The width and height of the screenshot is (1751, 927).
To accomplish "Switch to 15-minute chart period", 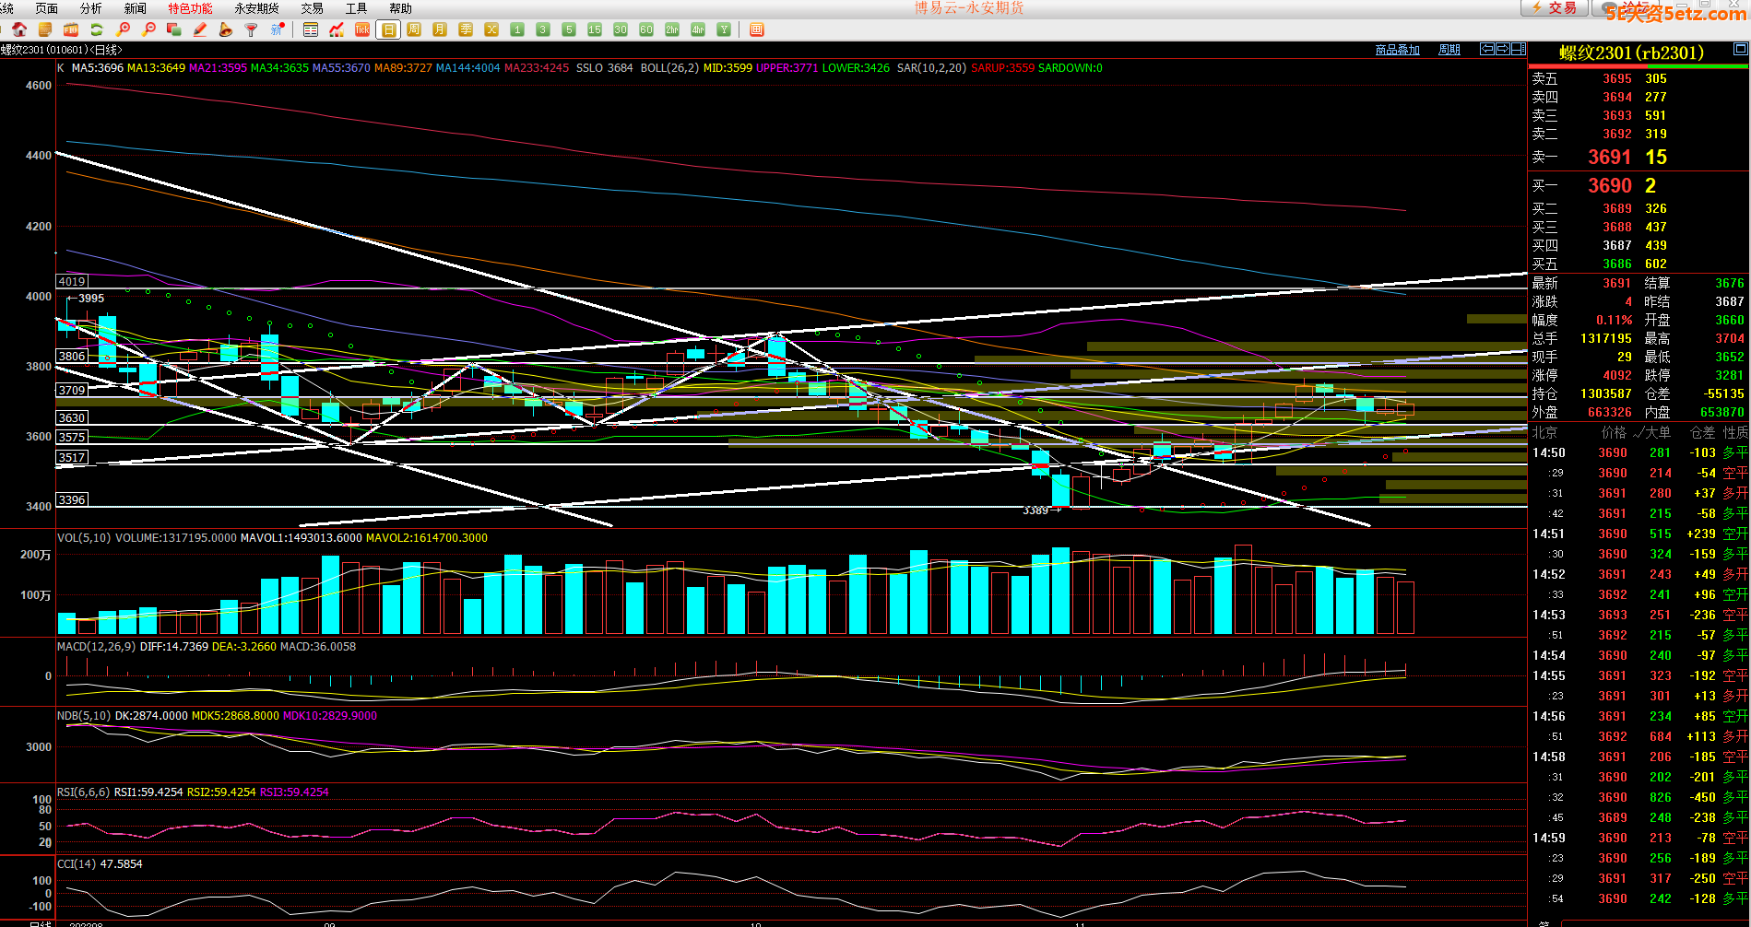I will 595,29.
